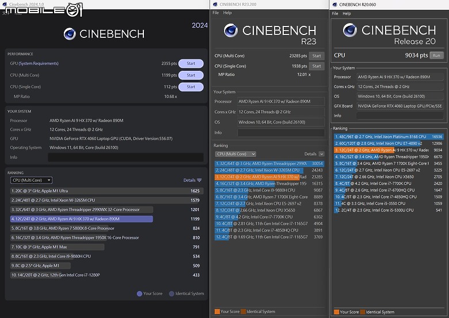Select Threadripper 1950X row in 2024 ranking
The image size is (449, 318).
[x=107, y=237]
